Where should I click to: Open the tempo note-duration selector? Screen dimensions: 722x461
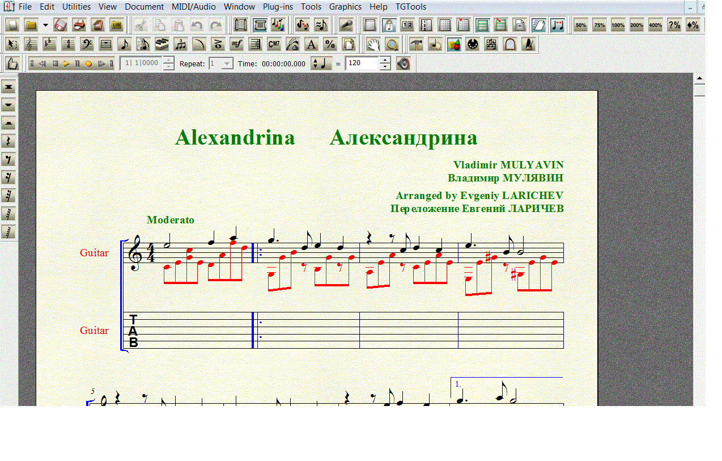(x=320, y=64)
